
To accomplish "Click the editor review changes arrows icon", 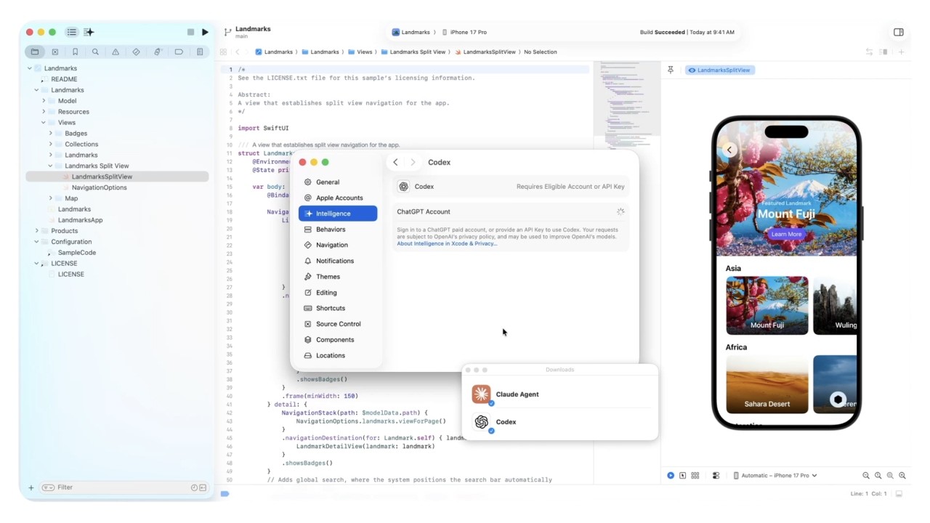I will tap(869, 52).
